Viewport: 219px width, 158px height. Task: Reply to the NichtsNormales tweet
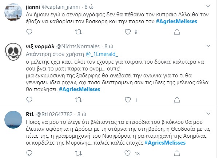37,100
